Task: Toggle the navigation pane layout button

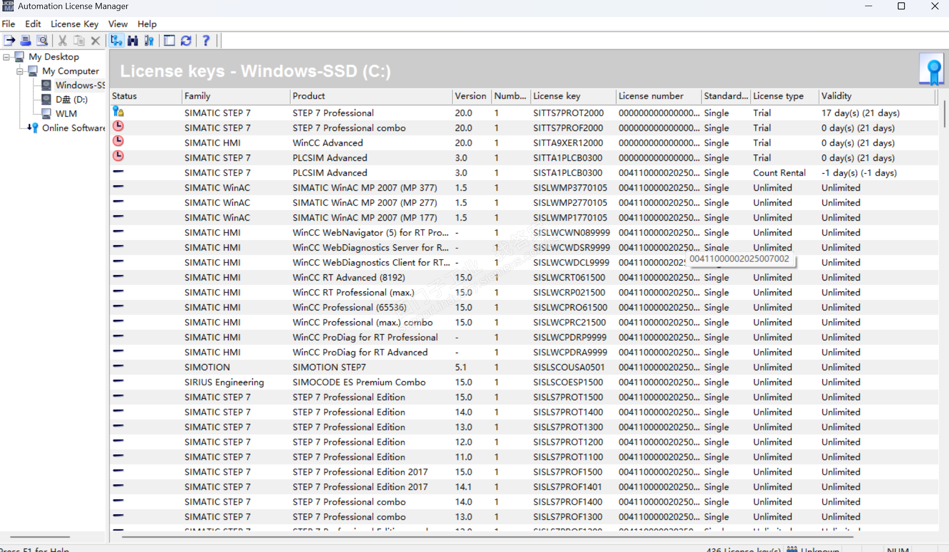Action: (169, 41)
